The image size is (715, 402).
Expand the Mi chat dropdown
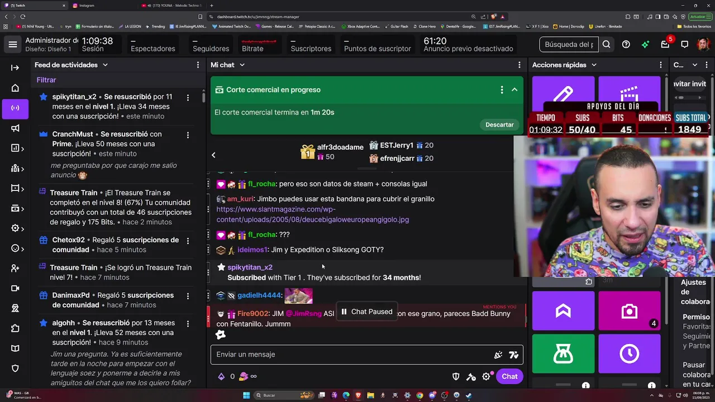(x=242, y=65)
